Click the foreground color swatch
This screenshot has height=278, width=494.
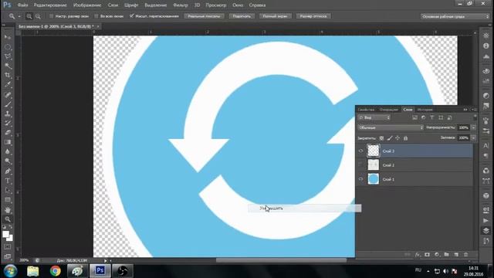5,234
